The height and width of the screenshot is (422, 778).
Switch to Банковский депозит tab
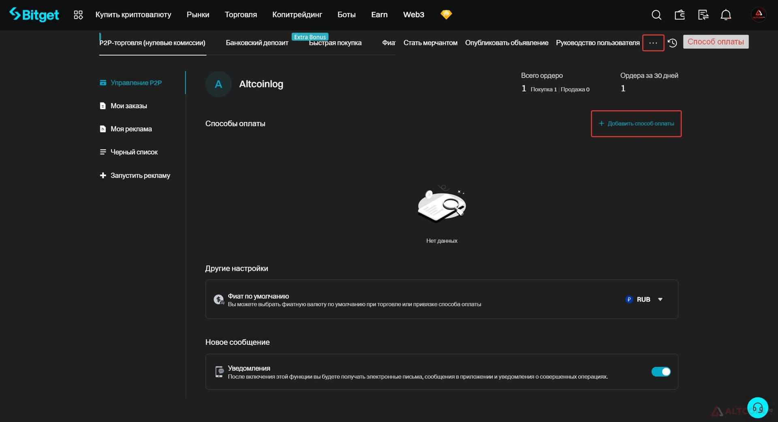tap(257, 43)
